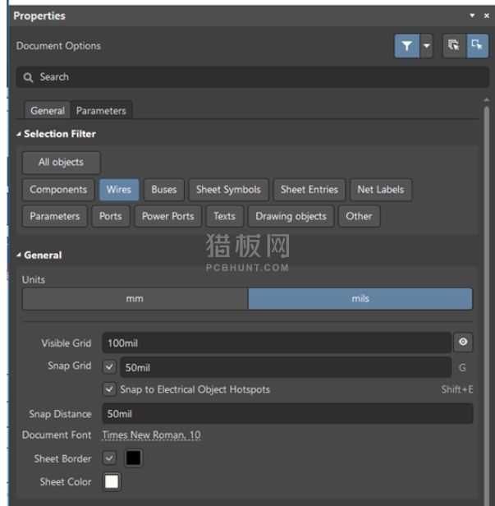
Task: Toggle the Wires selection filter
Action: point(119,190)
